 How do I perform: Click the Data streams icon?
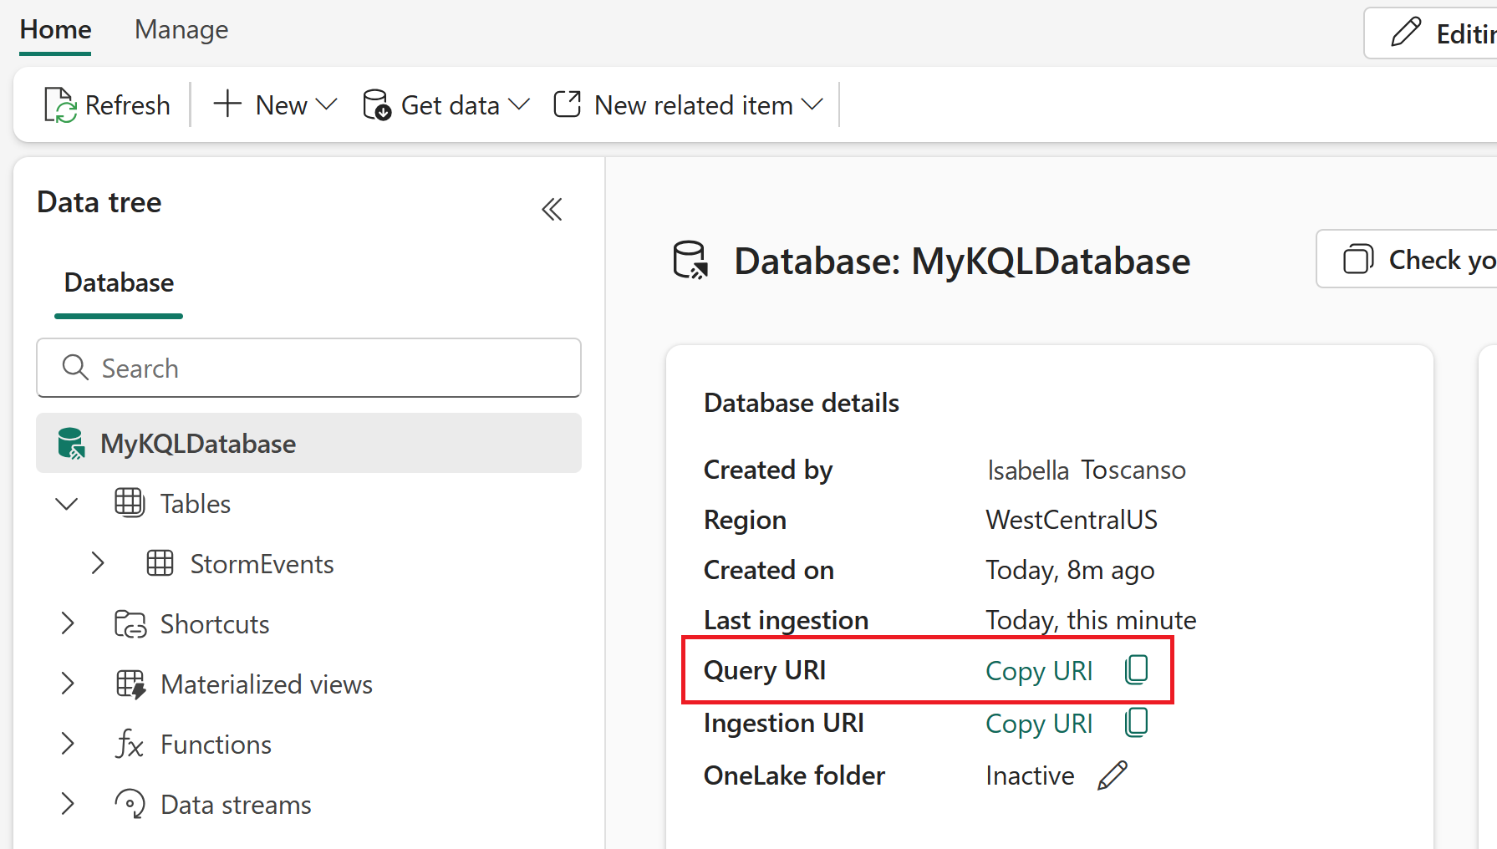tap(128, 804)
